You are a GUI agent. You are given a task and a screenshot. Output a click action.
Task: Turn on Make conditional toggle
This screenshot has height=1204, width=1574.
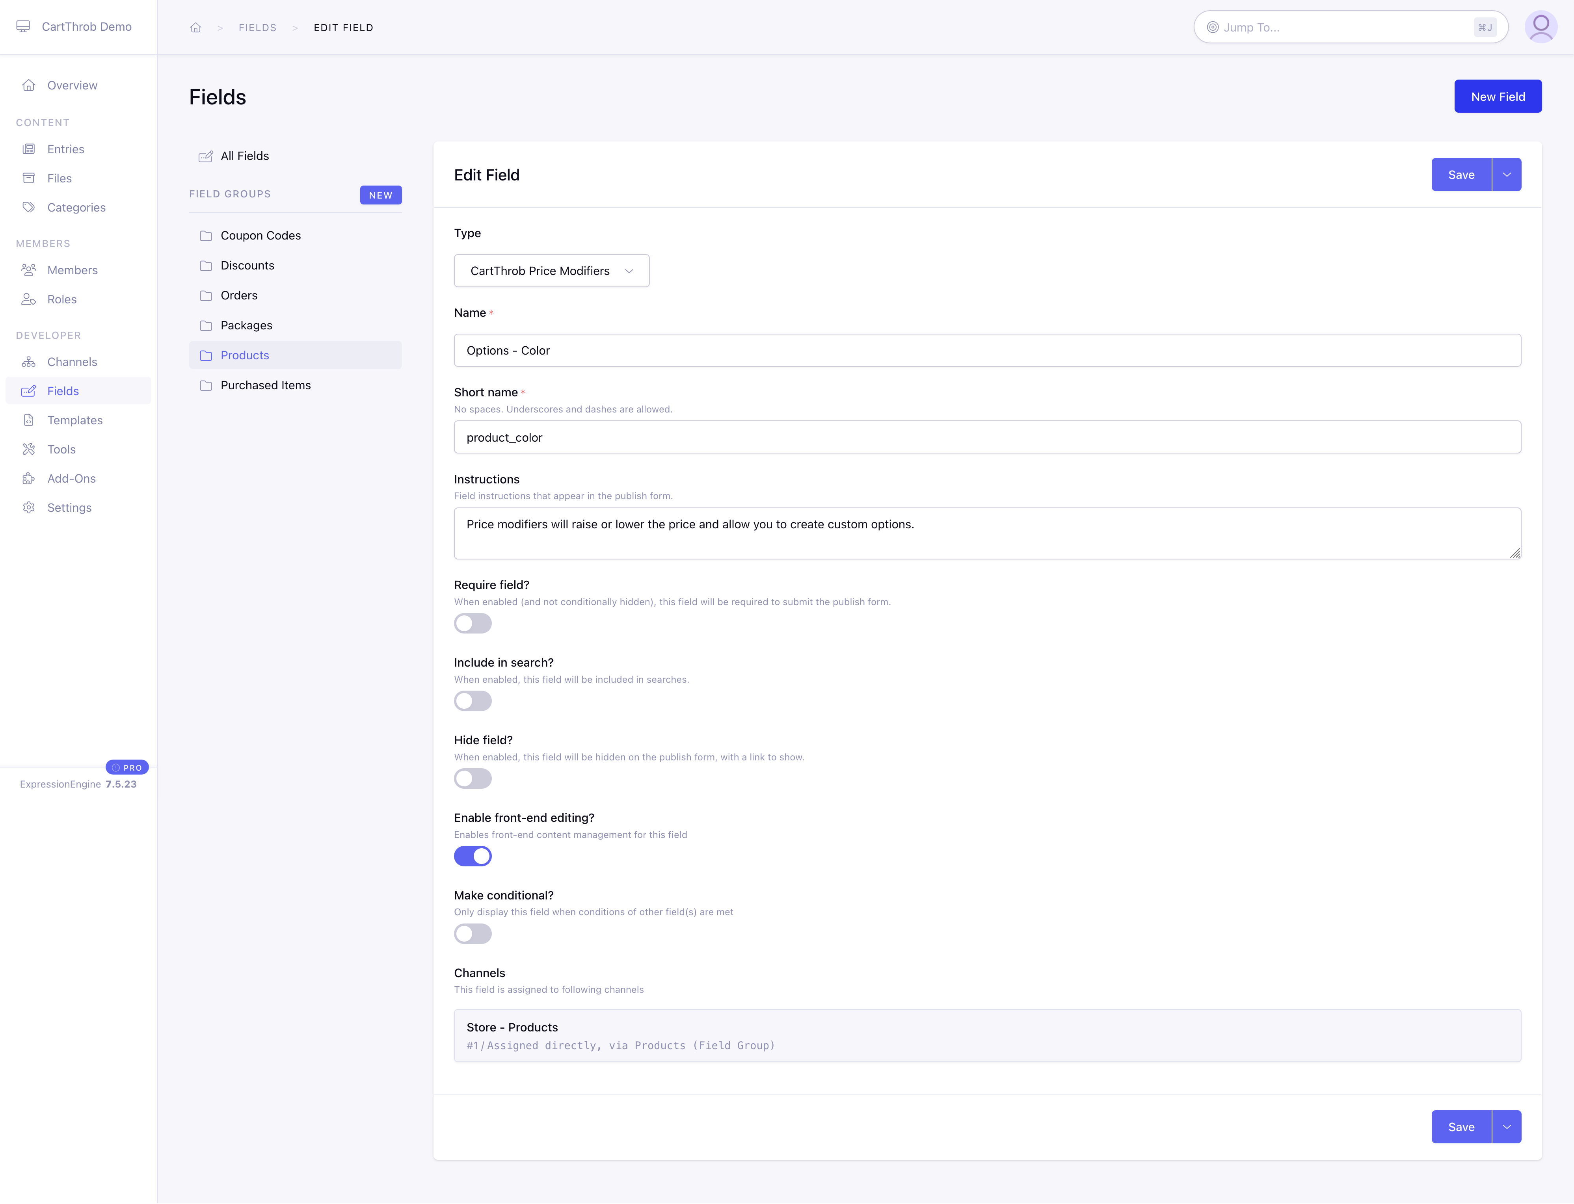coord(473,934)
